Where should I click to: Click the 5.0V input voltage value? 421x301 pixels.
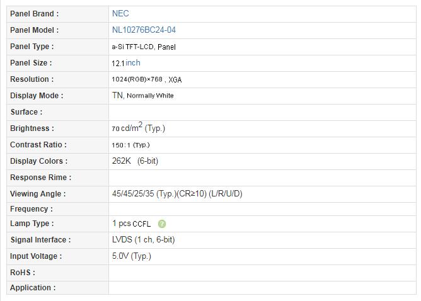click(x=132, y=256)
